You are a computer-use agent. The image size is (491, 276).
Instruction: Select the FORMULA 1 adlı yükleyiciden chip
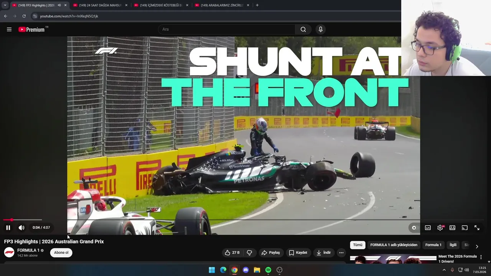pyautogui.click(x=394, y=245)
